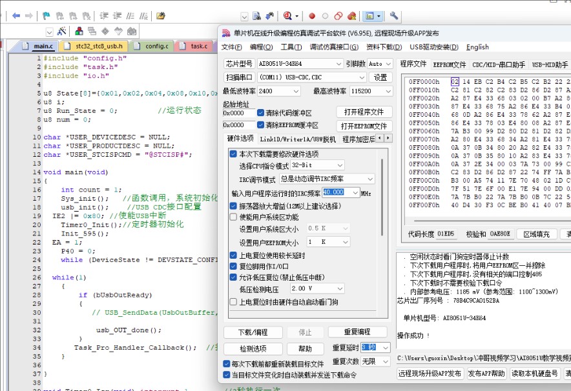Click the multi-project workspace stacked windows icon

[92, 31]
